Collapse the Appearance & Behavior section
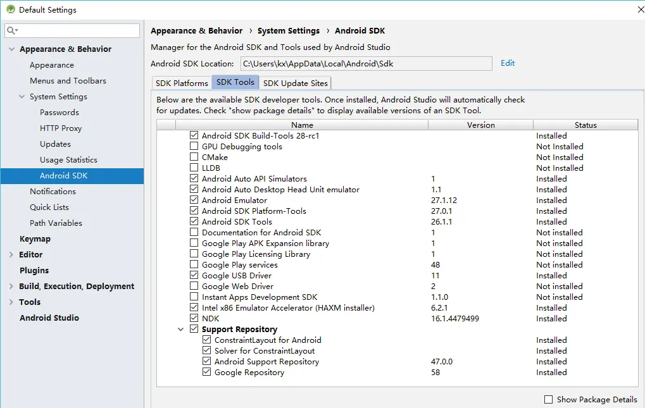This screenshot has width=645, height=408. coord(11,49)
